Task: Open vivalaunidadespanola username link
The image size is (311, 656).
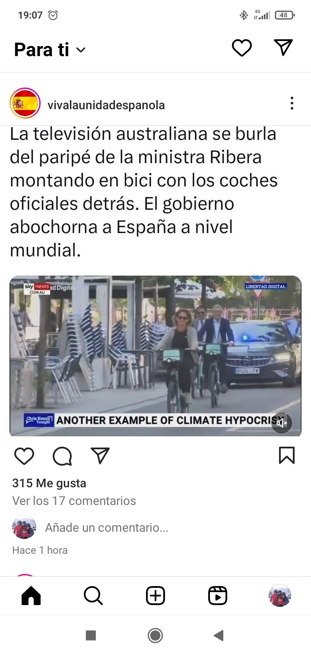Action: point(106,105)
